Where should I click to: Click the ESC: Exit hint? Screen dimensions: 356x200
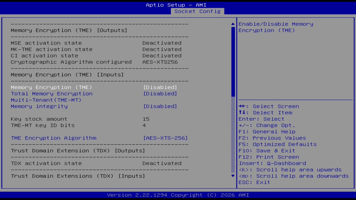(x=254, y=182)
